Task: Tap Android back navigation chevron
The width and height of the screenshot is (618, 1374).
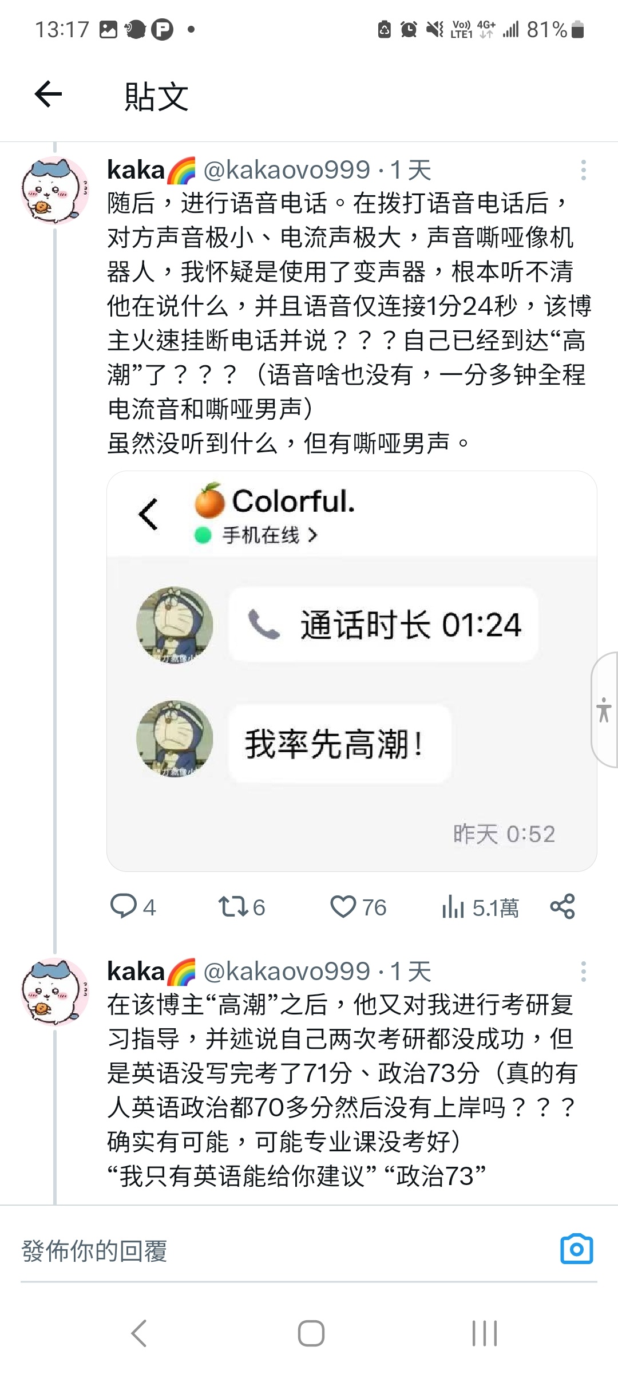Action: point(139,1333)
